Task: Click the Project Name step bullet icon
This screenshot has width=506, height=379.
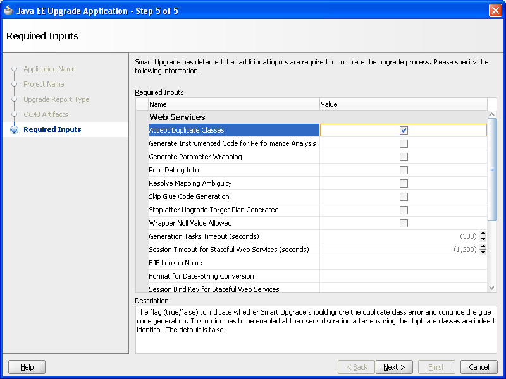Action: coord(14,84)
